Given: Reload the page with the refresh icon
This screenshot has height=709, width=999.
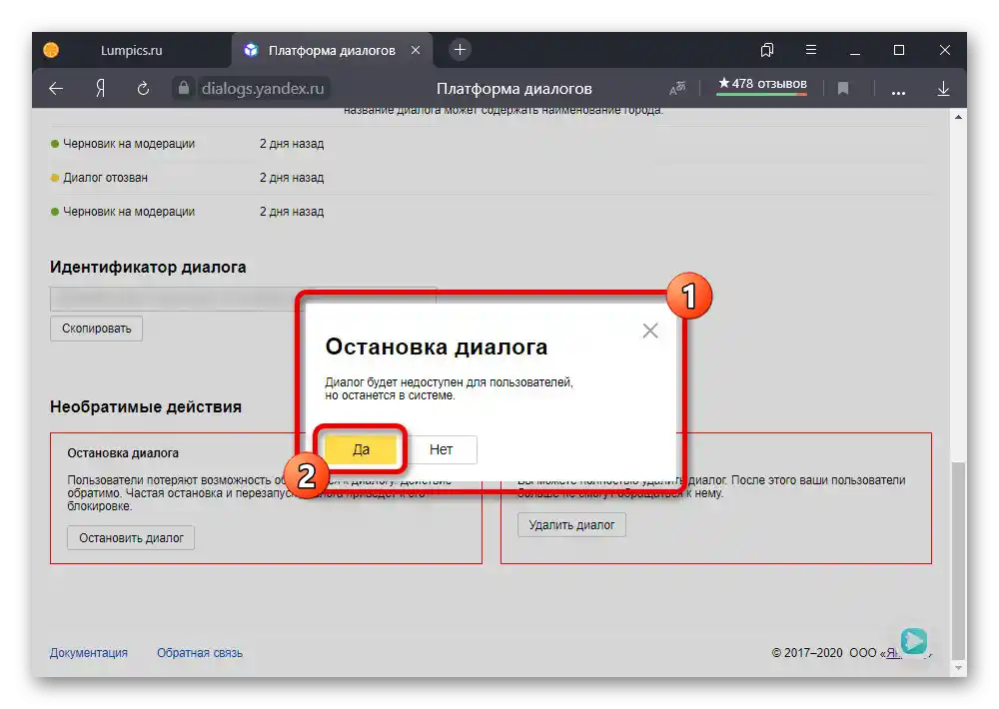Looking at the screenshot, I should [x=143, y=89].
